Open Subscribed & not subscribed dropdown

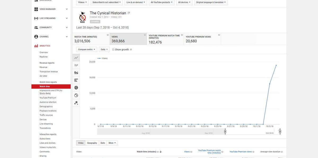coord(107,2)
